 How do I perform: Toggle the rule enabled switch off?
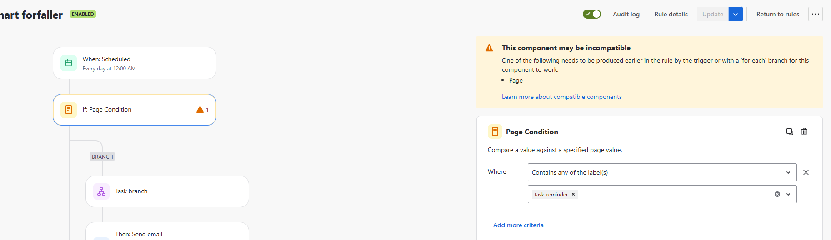(591, 14)
